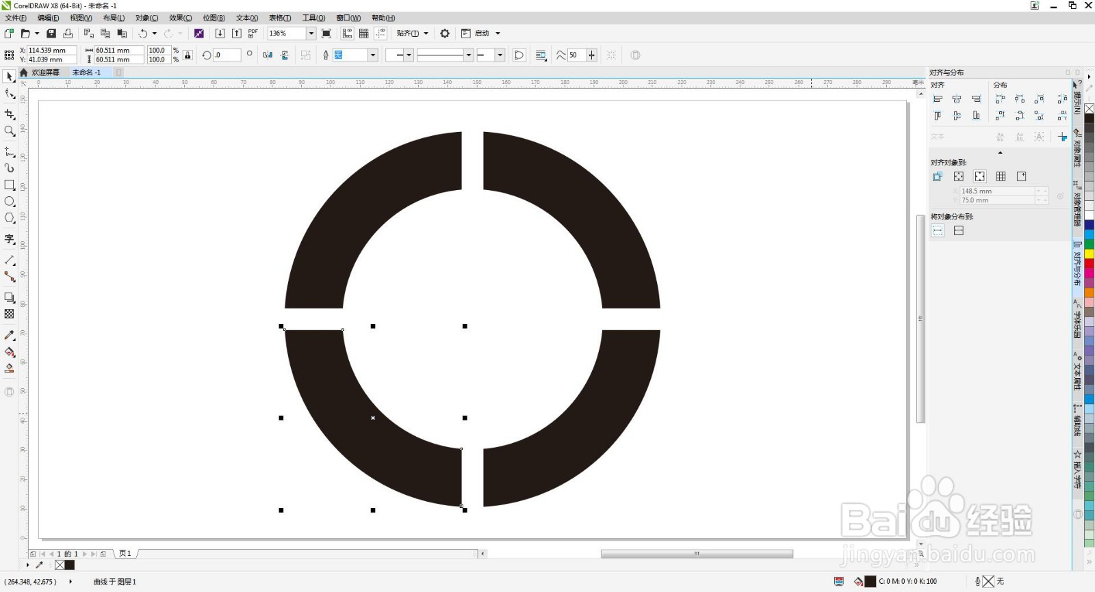This screenshot has width=1095, height=592.
Task: Open 对象管理器 docker side tab
Action: coord(1077,204)
